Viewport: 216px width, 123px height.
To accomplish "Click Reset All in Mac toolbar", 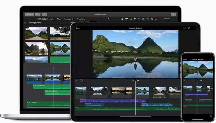I will click(167, 19).
